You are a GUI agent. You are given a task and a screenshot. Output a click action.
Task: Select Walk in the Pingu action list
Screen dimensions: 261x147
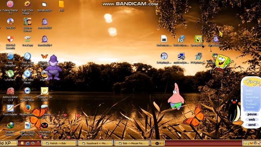point(249,101)
